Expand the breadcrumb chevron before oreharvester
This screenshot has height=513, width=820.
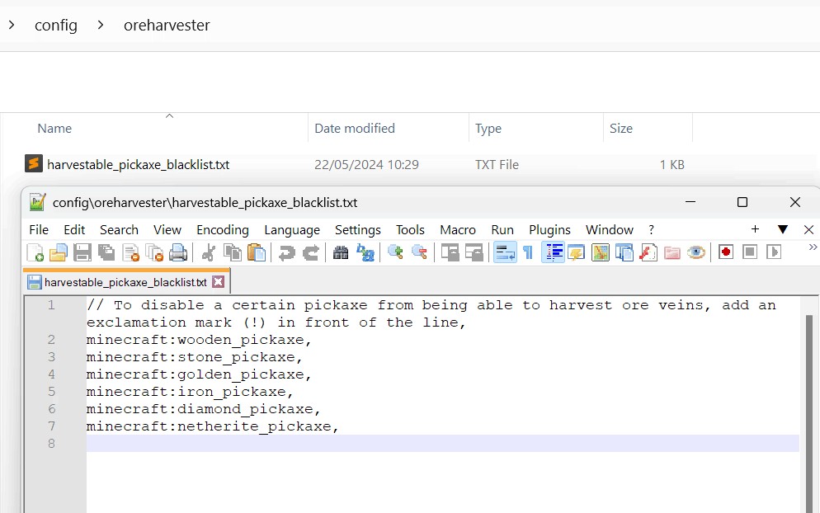coord(101,26)
